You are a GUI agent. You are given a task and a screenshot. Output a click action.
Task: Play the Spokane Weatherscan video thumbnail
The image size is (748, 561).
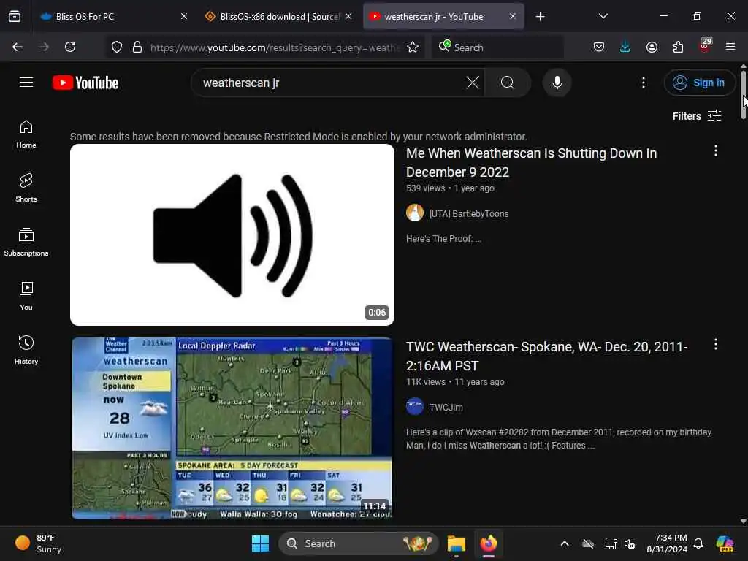coord(232,428)
